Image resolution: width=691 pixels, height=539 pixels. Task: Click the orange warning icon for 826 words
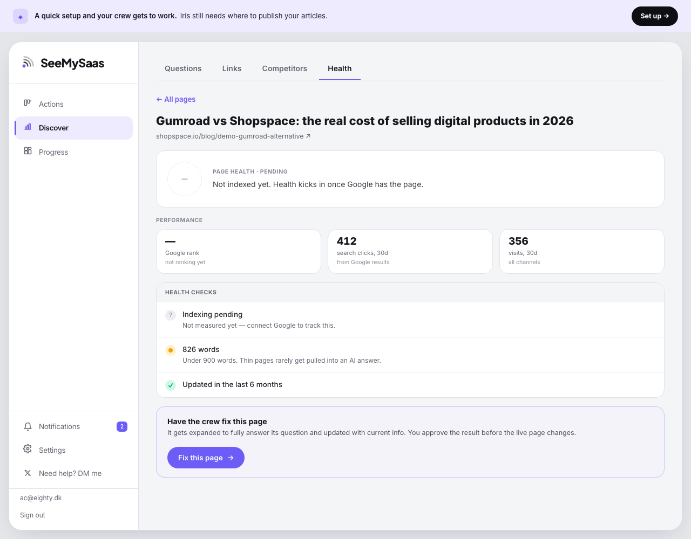(171, 350)
